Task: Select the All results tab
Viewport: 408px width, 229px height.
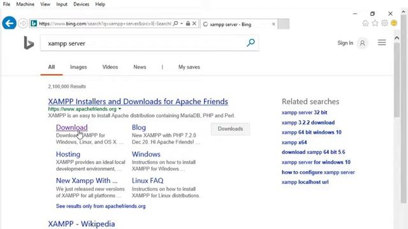Action: [52, 67]
